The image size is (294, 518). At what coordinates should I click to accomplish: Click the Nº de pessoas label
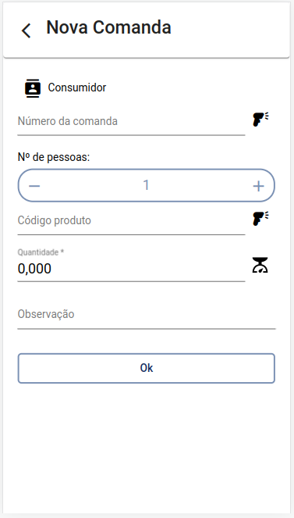point(54,157)
